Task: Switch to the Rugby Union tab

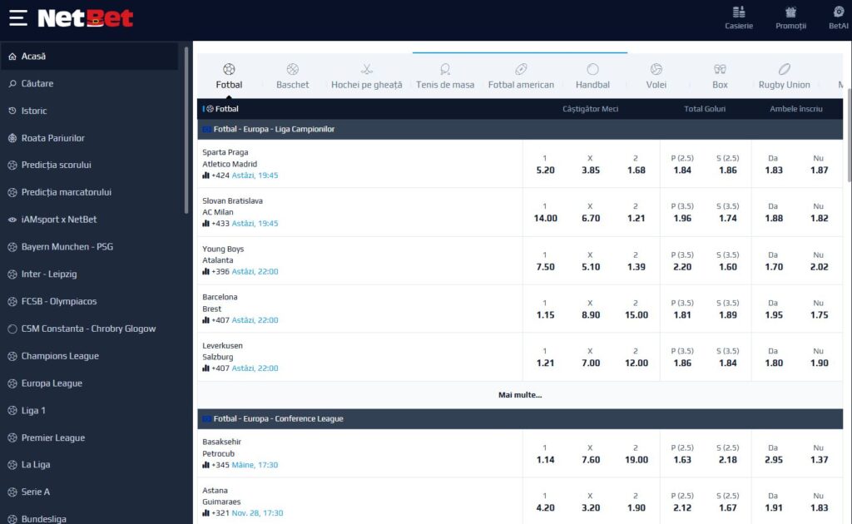Action: (x=784, y=76)
